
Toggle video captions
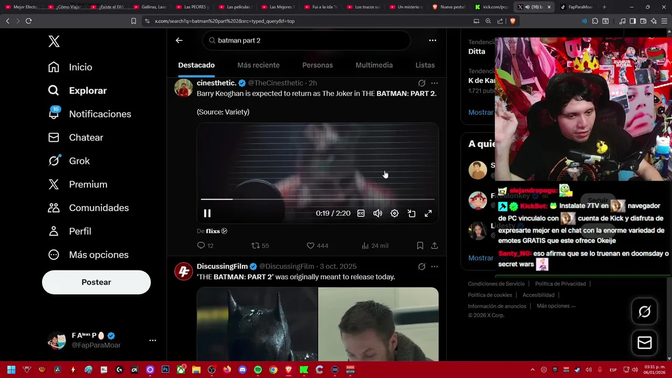pyautogui.click(x=361, y=213)
